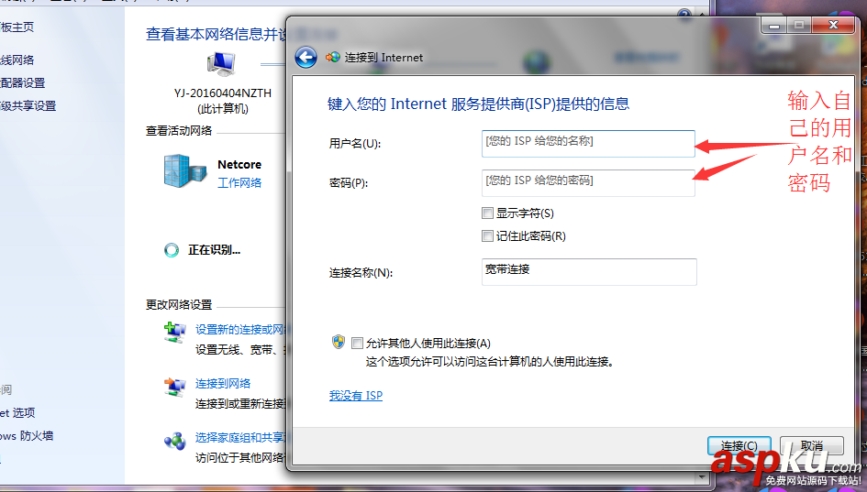
Task: Click the identifying network spinner icon
Action: pos(172,250)
